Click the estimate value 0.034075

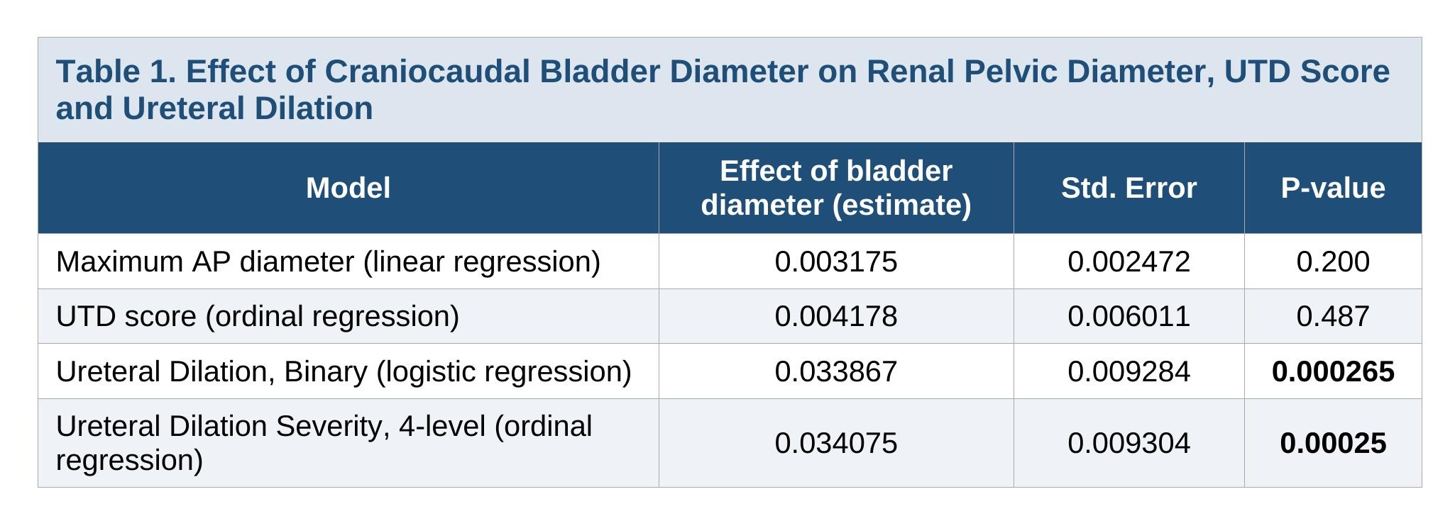click(836, 443)
